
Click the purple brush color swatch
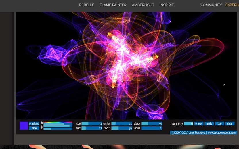[x=24, y=126]
